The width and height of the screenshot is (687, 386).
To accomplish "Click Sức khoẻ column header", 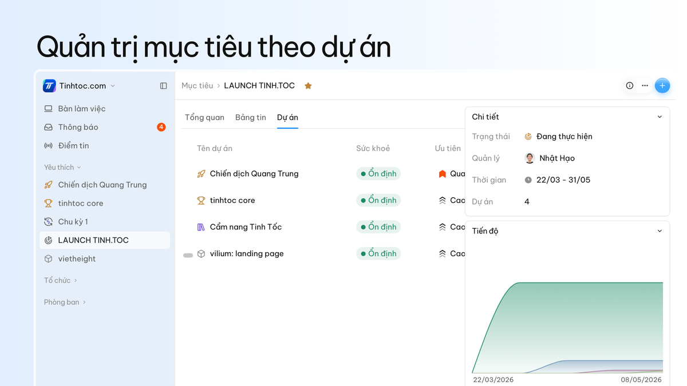I will 373,148.
